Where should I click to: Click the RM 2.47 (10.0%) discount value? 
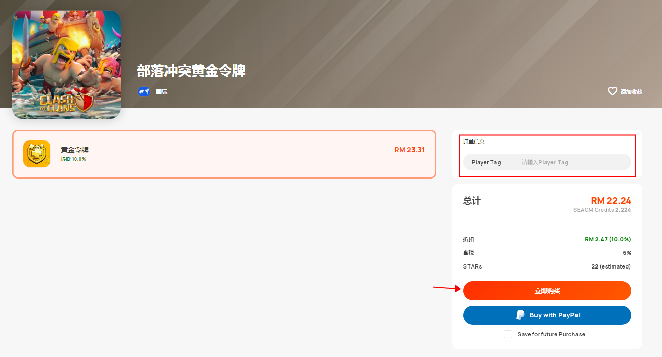[x=608, y=239]
